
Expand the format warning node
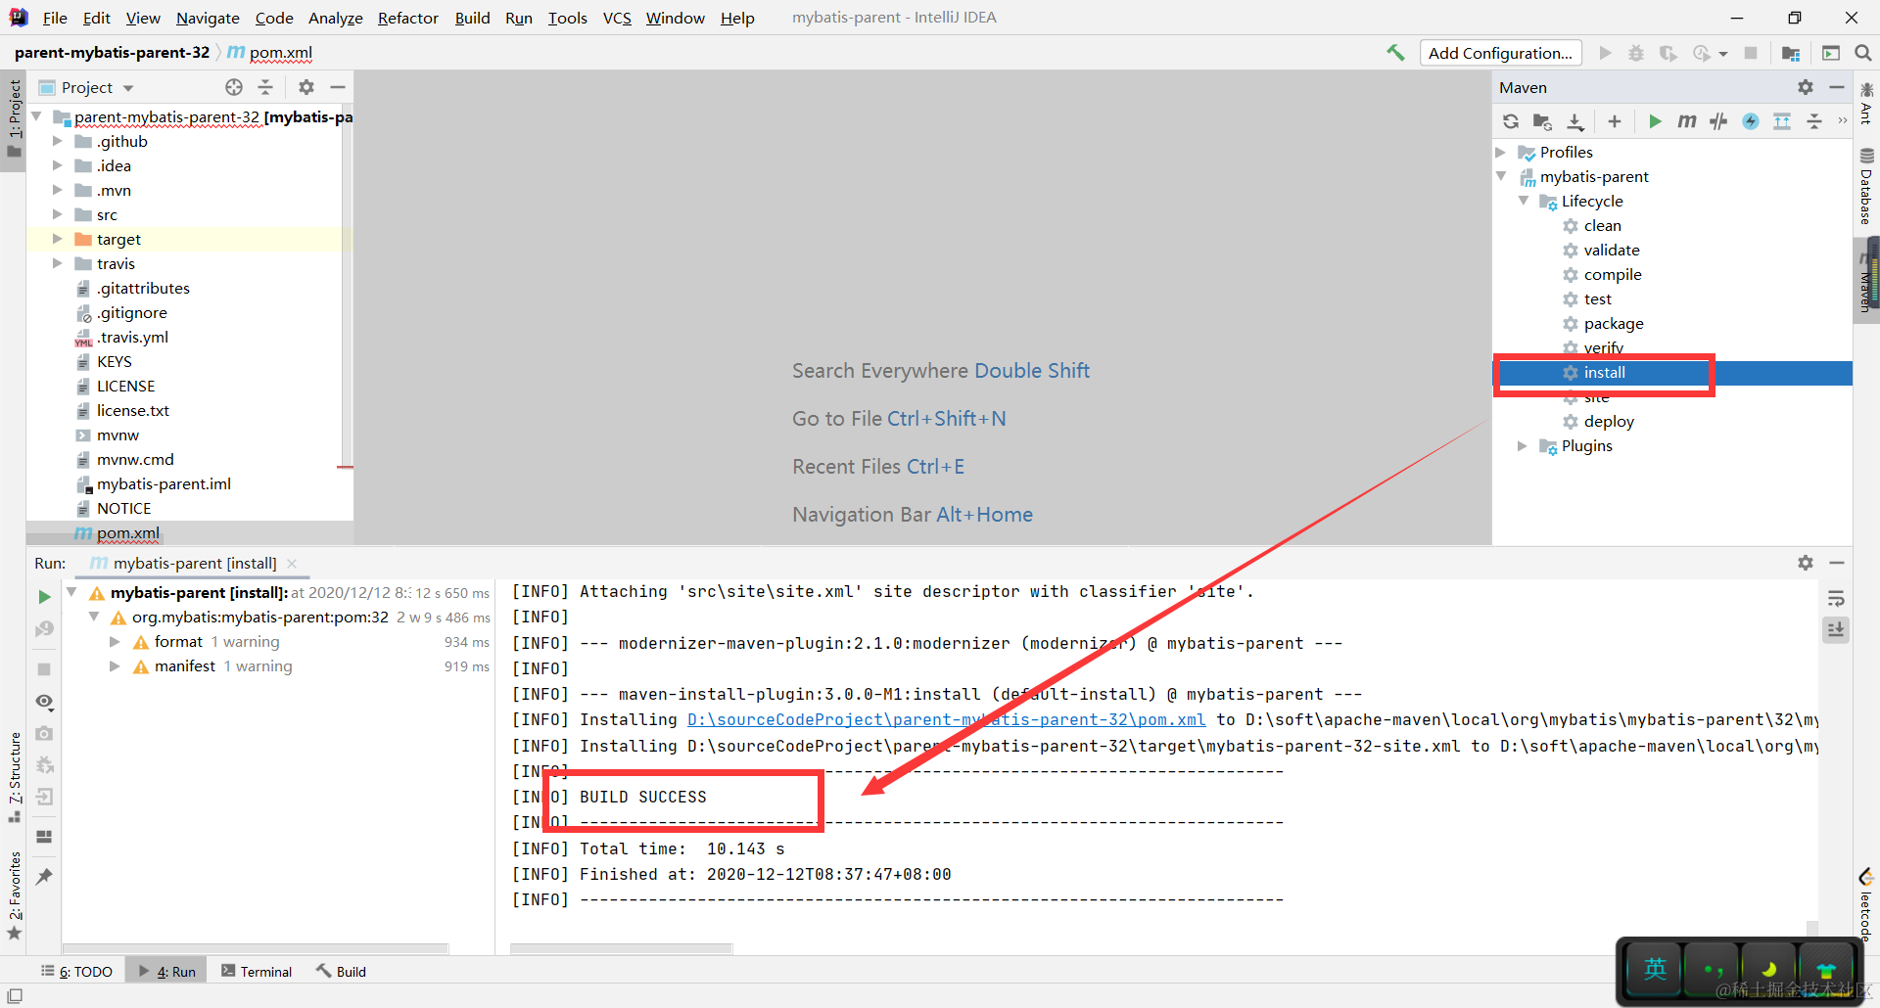click(115, 642)
